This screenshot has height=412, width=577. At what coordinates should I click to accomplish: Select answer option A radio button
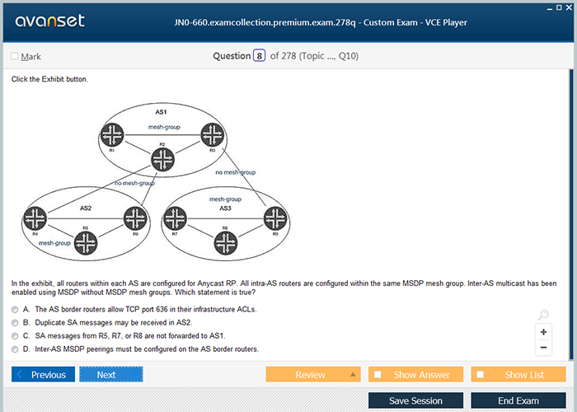15,310
